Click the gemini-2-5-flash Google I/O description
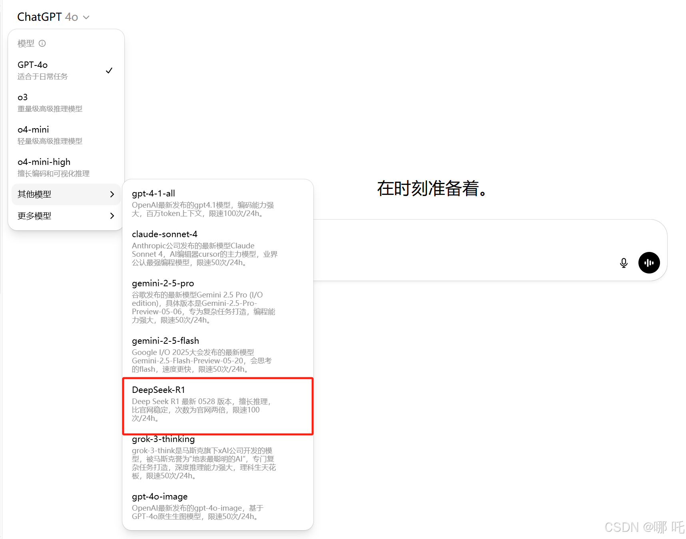686x539 pixels. tap(202, 361)
